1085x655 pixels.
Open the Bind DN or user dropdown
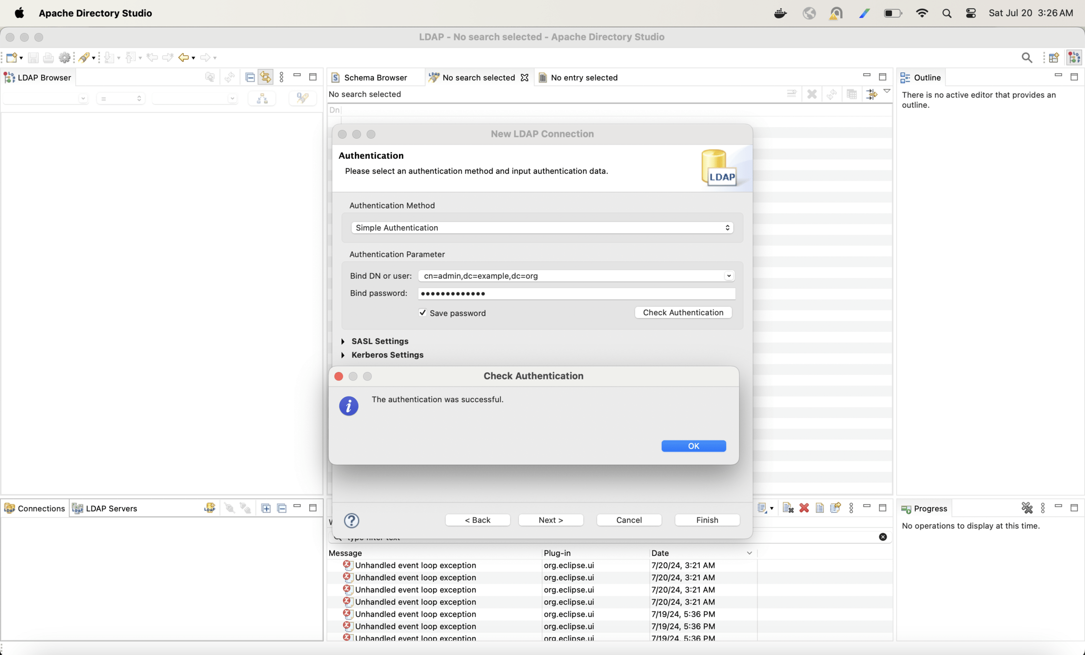click(x=728, y=276)
